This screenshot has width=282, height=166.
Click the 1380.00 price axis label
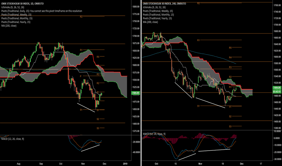click(x=277, y=128)
